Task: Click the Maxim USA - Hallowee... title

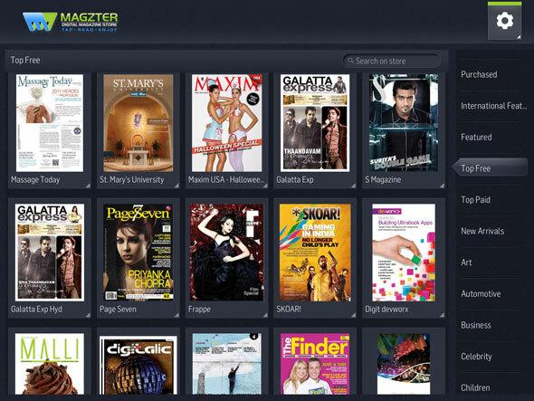Action: [226, 179]
